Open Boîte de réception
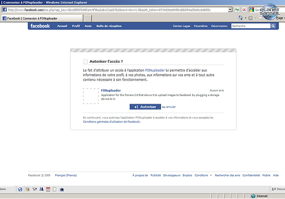The height and width of the screenshot is (199, 285). [109, 26]
